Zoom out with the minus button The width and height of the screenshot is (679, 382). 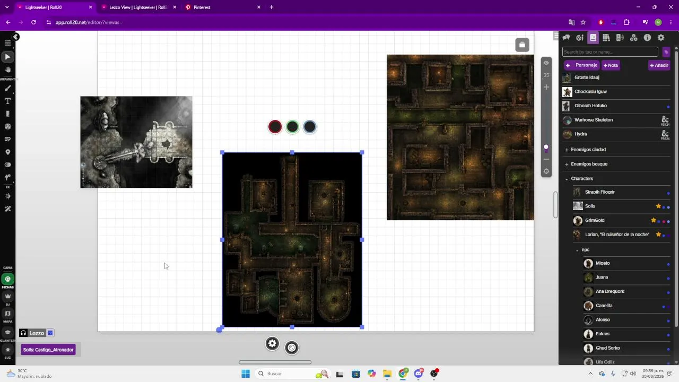pyautogui.click(x=546, y=159)
